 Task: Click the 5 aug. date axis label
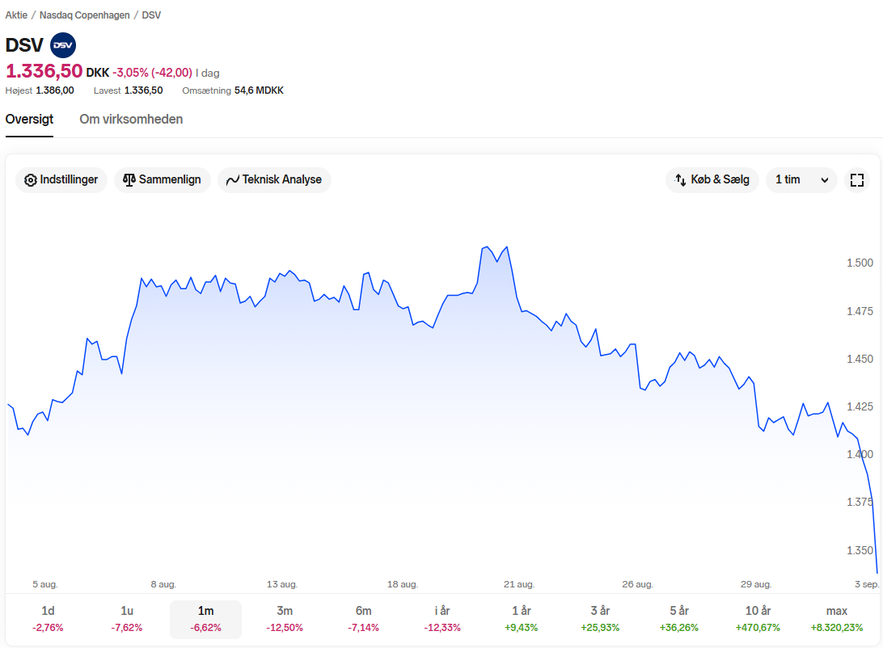45,584
